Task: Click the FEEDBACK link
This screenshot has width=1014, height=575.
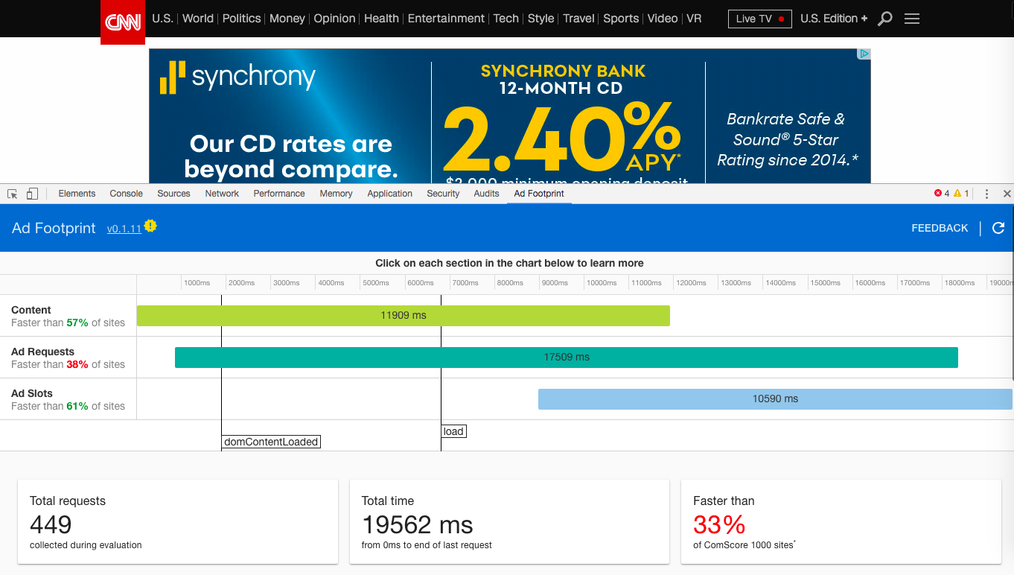Action: tap(940, 228)
